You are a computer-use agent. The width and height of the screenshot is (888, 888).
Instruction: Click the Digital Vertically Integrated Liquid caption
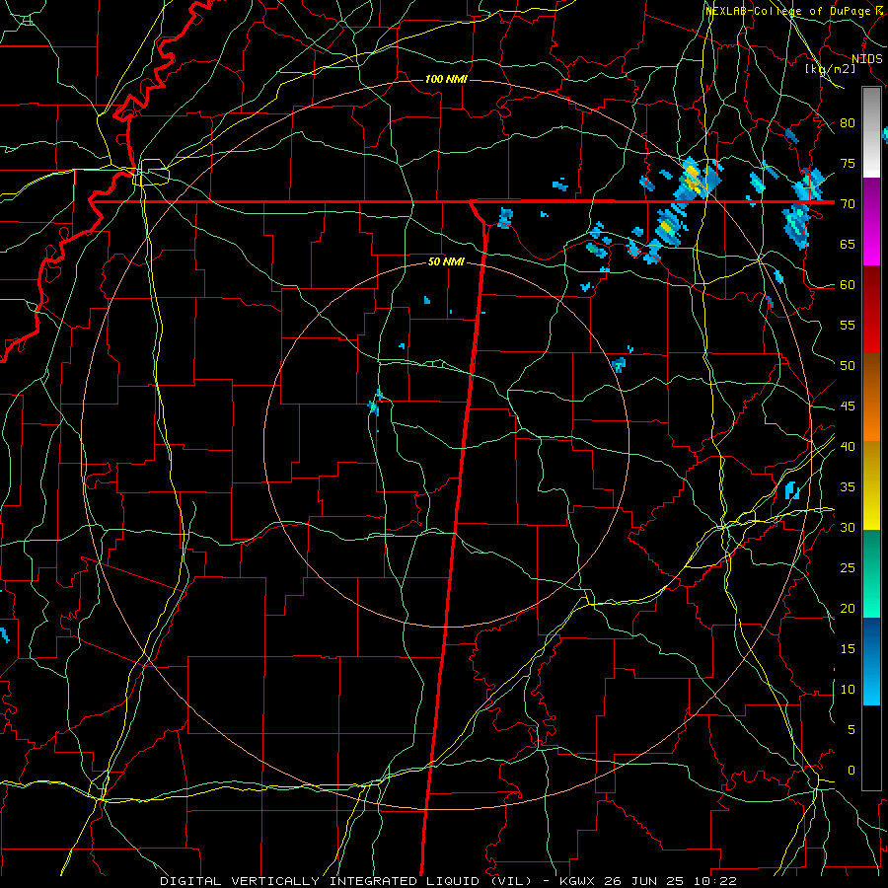click(449, 881)
